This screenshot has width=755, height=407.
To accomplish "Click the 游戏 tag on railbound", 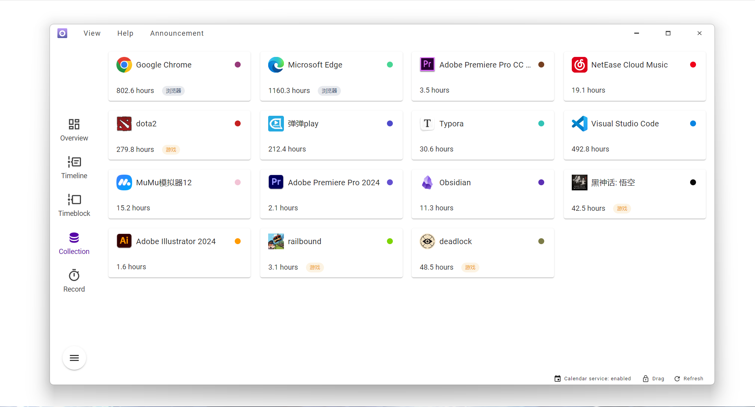I will [x=315, y=267].
